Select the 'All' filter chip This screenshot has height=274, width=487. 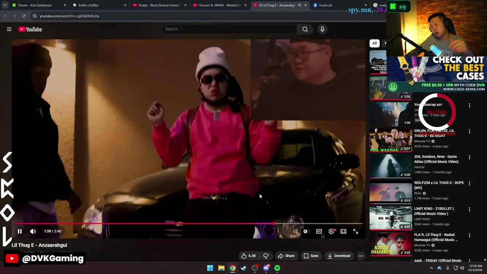pos(374,43)
